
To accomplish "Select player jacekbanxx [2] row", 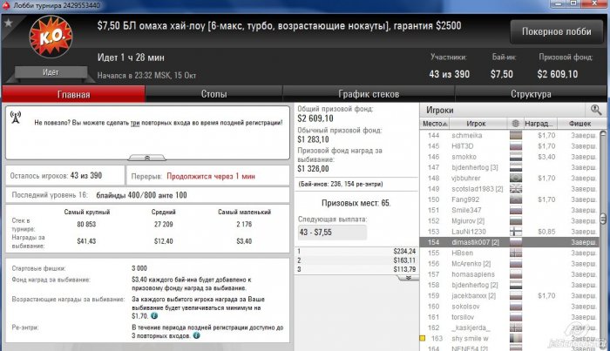I will point(509,296).
